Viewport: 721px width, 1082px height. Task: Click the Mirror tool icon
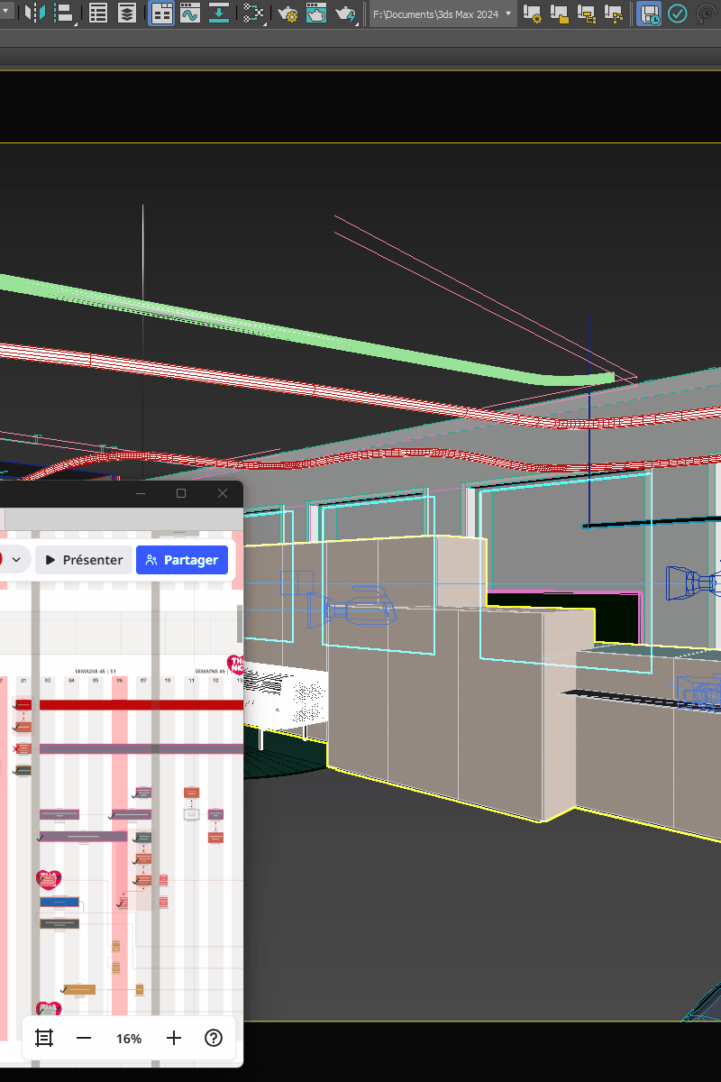(x=35, y=14)
